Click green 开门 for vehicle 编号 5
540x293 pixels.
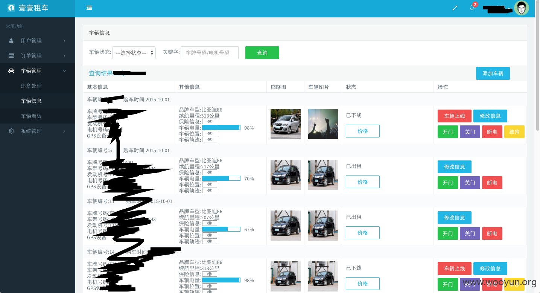pos(448,183)
